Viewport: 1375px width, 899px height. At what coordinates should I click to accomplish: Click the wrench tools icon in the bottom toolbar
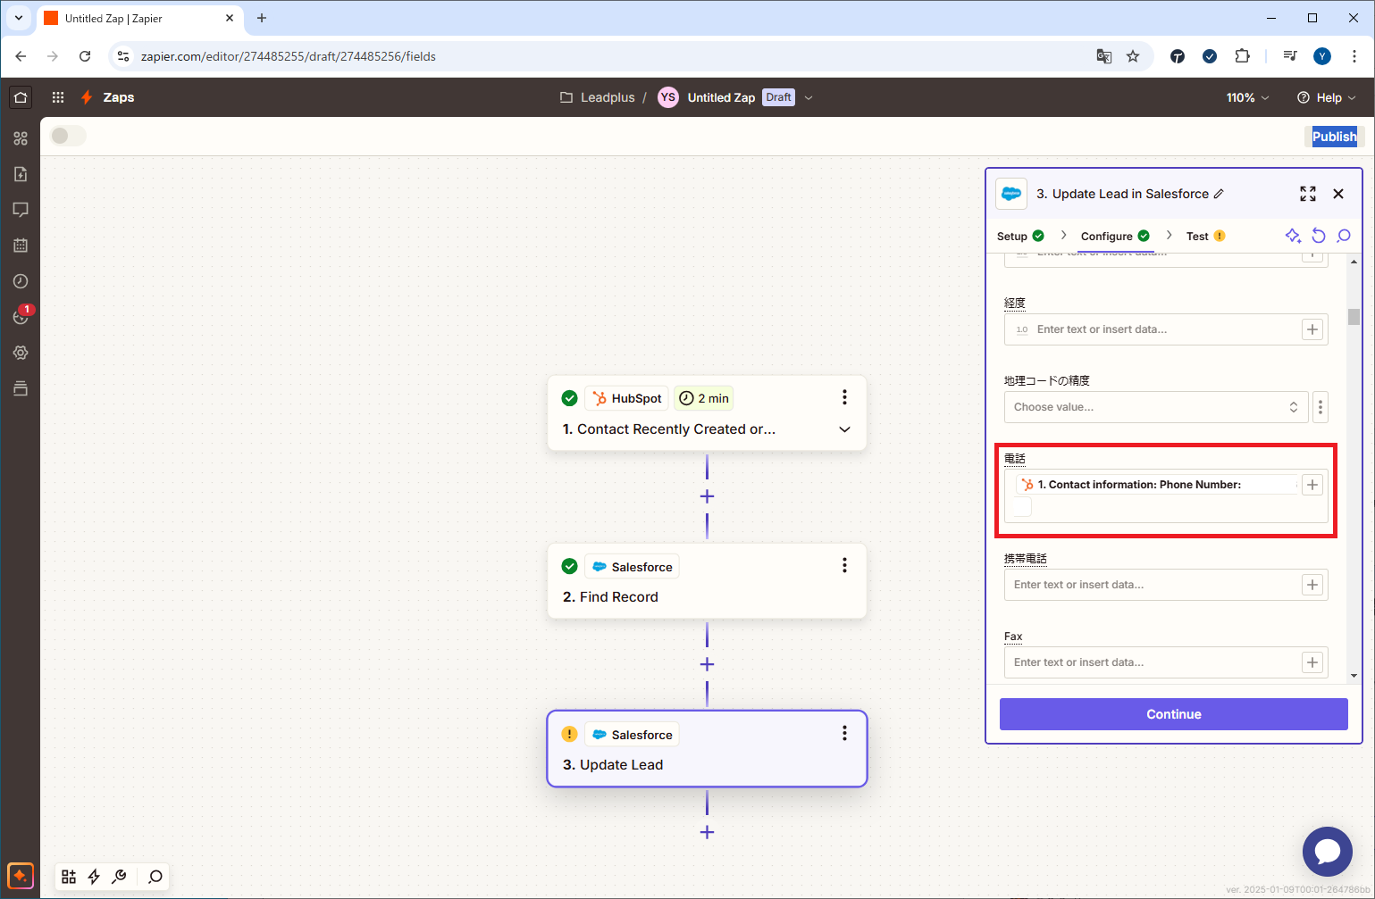119,877
